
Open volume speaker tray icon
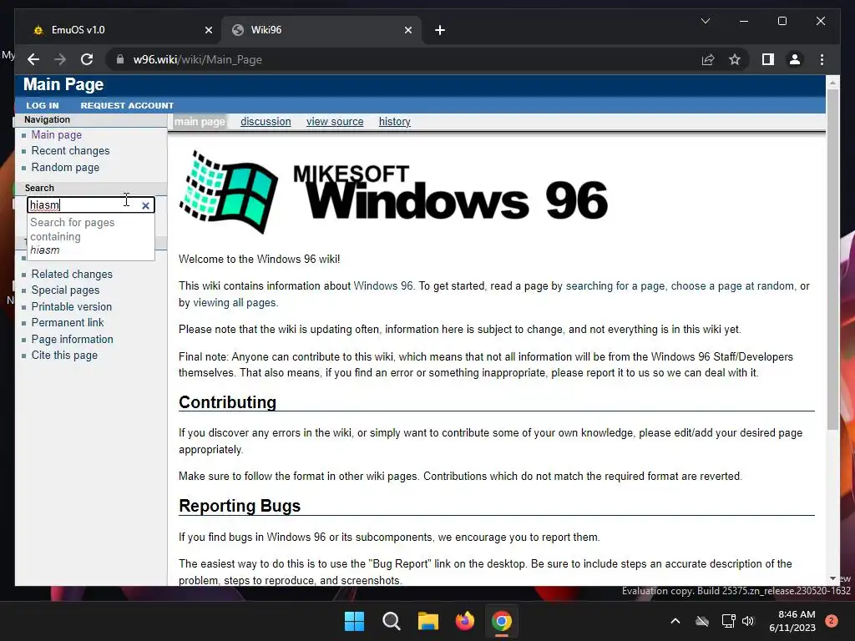(x=748, y=621)
